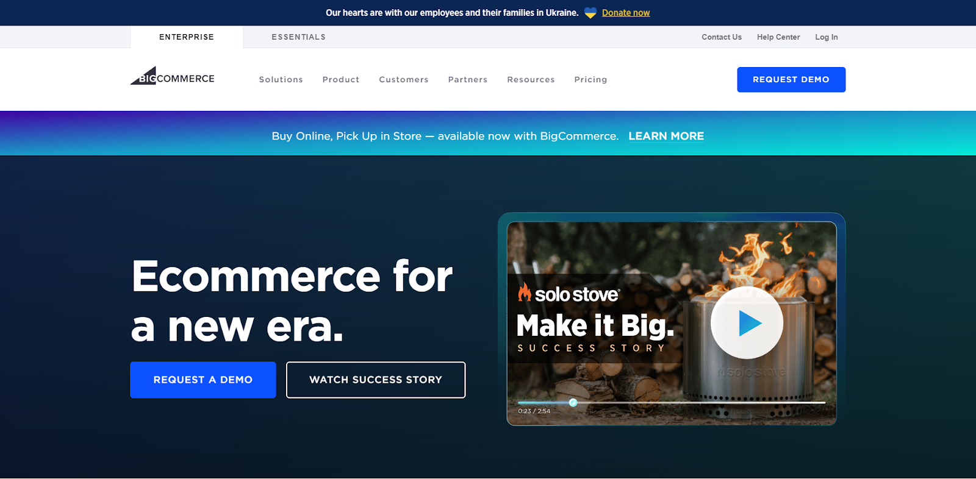Click the "Ecommerce for a new era." headline
The height and width of the screenshot is (479, 976).
[x=292, y=301]
